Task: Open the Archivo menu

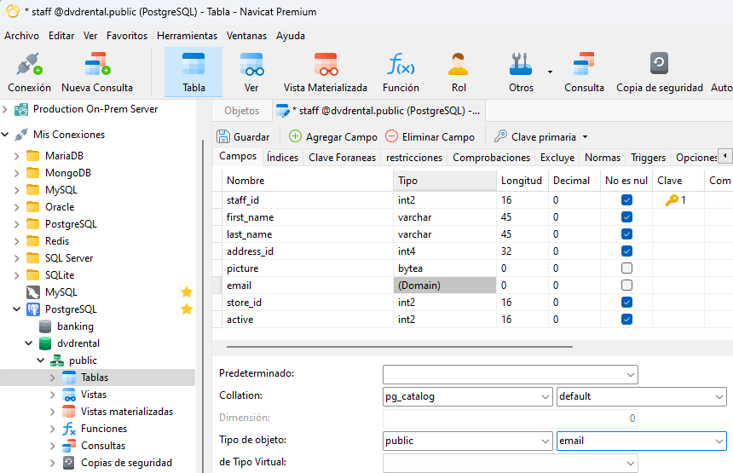Action: coord(21,36)
